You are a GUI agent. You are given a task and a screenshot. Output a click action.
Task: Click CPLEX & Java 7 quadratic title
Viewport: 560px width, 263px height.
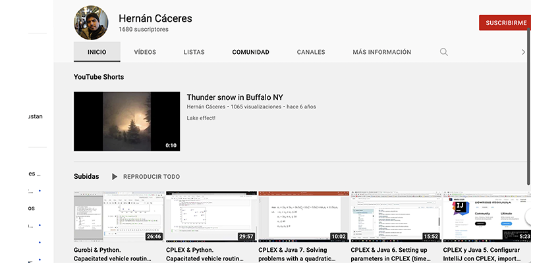(297, 254)
